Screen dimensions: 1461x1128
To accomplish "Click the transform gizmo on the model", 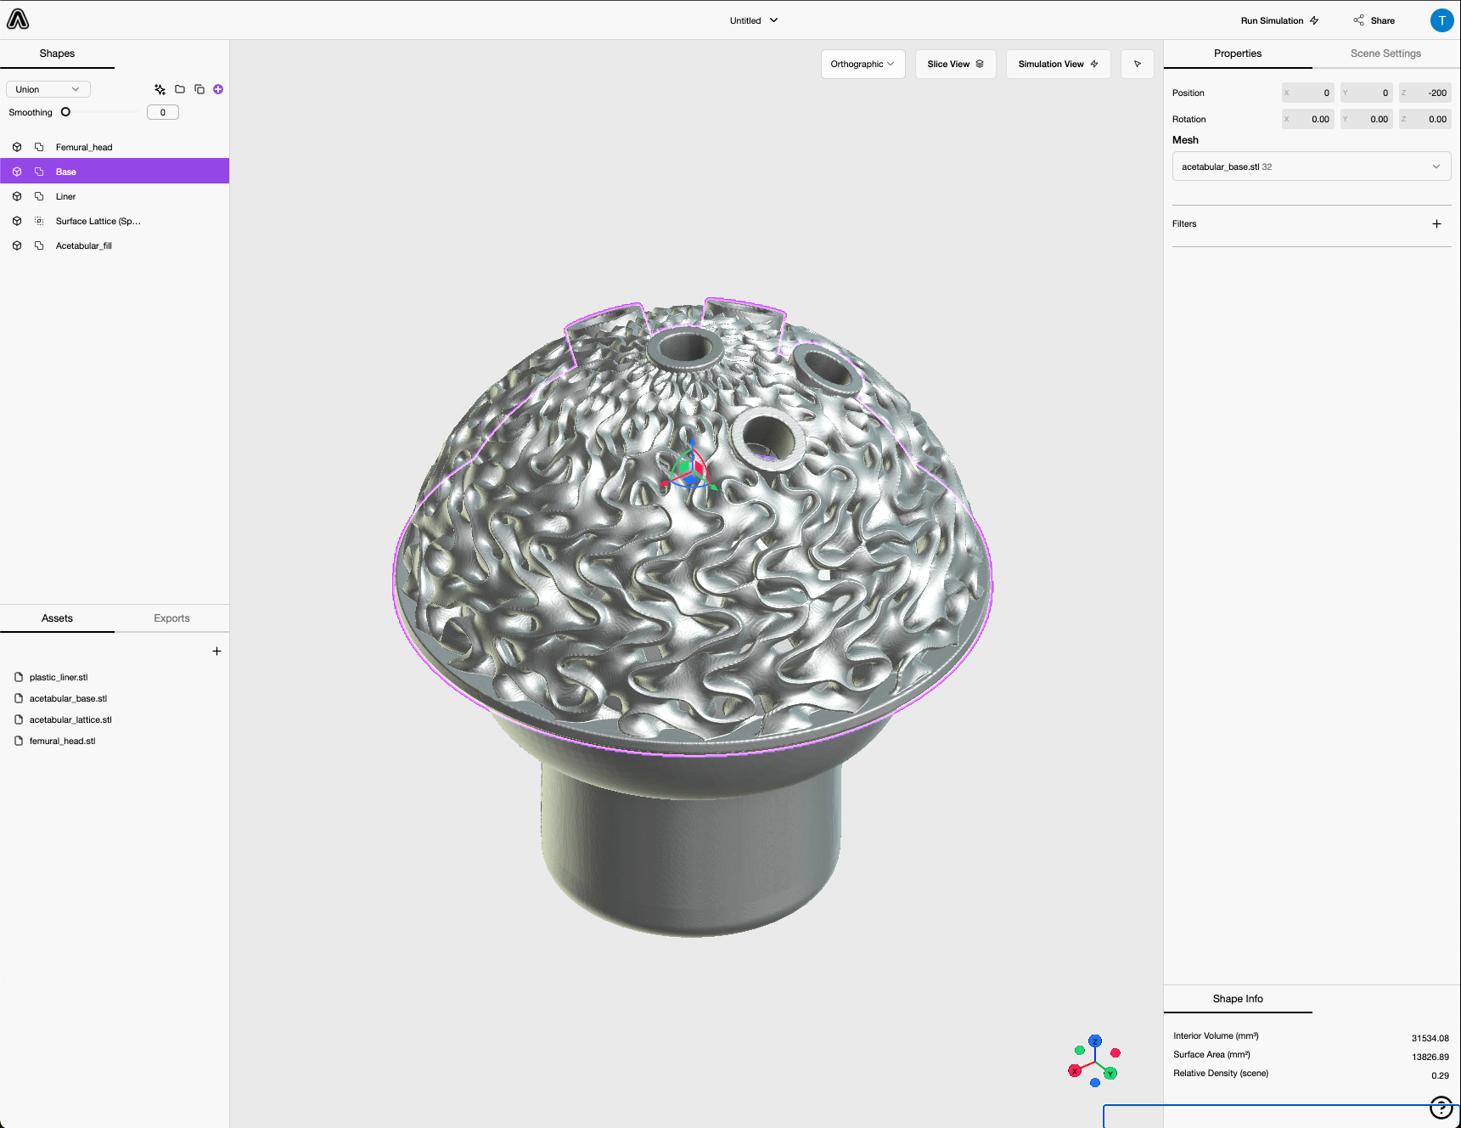I will [x=690, y=468].
